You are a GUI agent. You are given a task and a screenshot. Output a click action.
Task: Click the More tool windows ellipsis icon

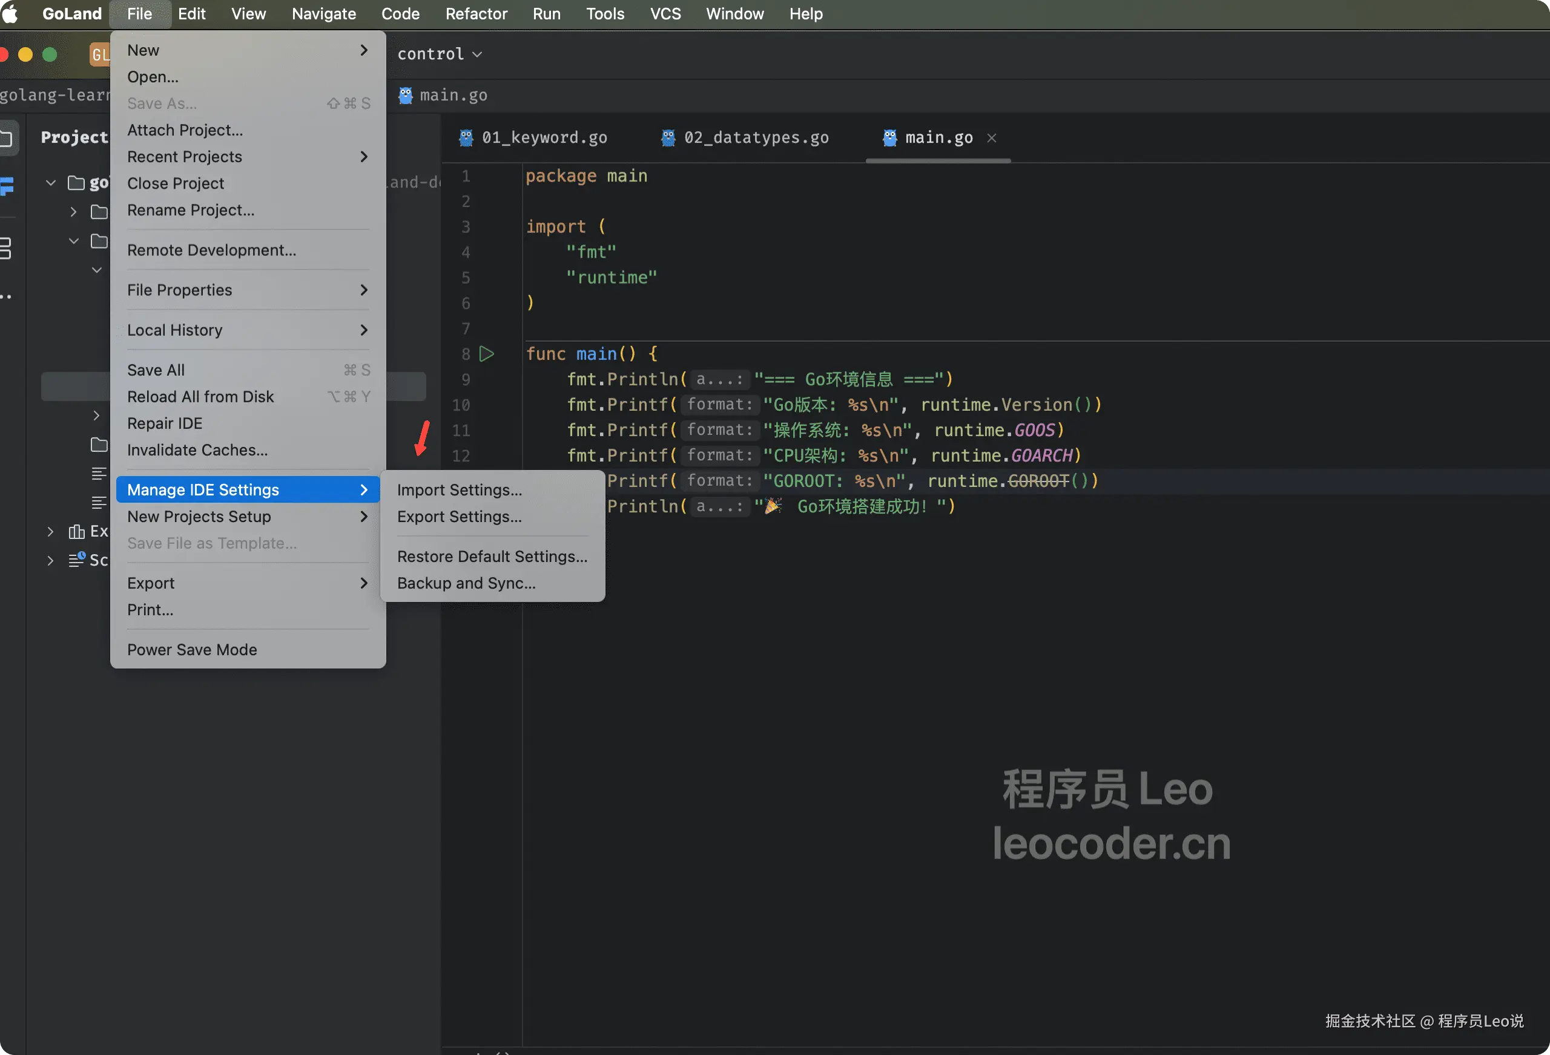6,297
